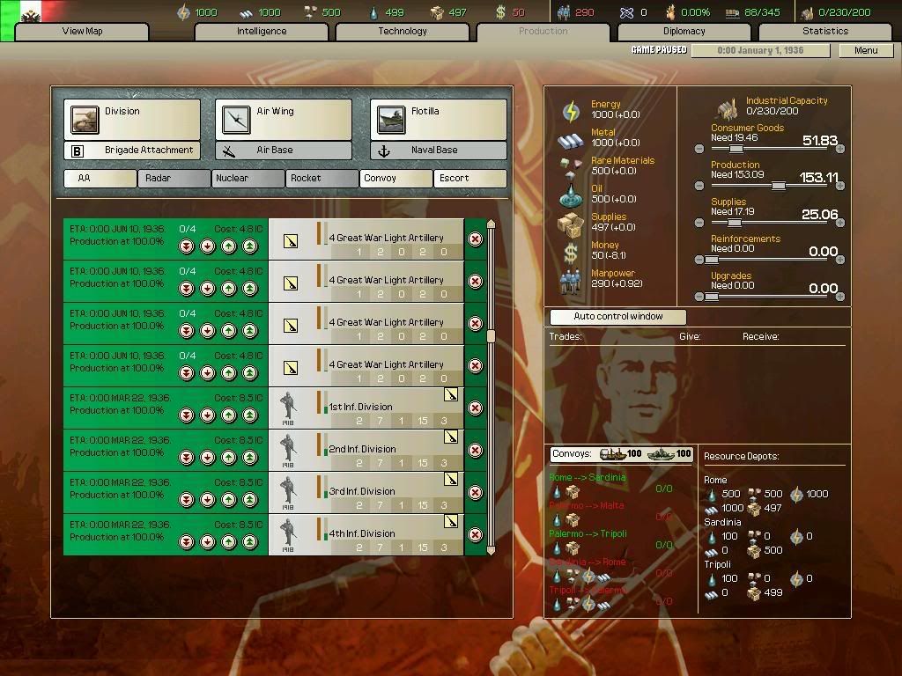The height and width of the screenshot is (676, 902).
Task: Build a new Air Wing
Action: click(284, 119)
